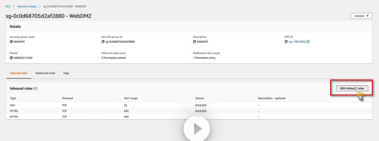Open vpc-7f824802 link
The height and width of the screenshot is (141, 379).
297,42
